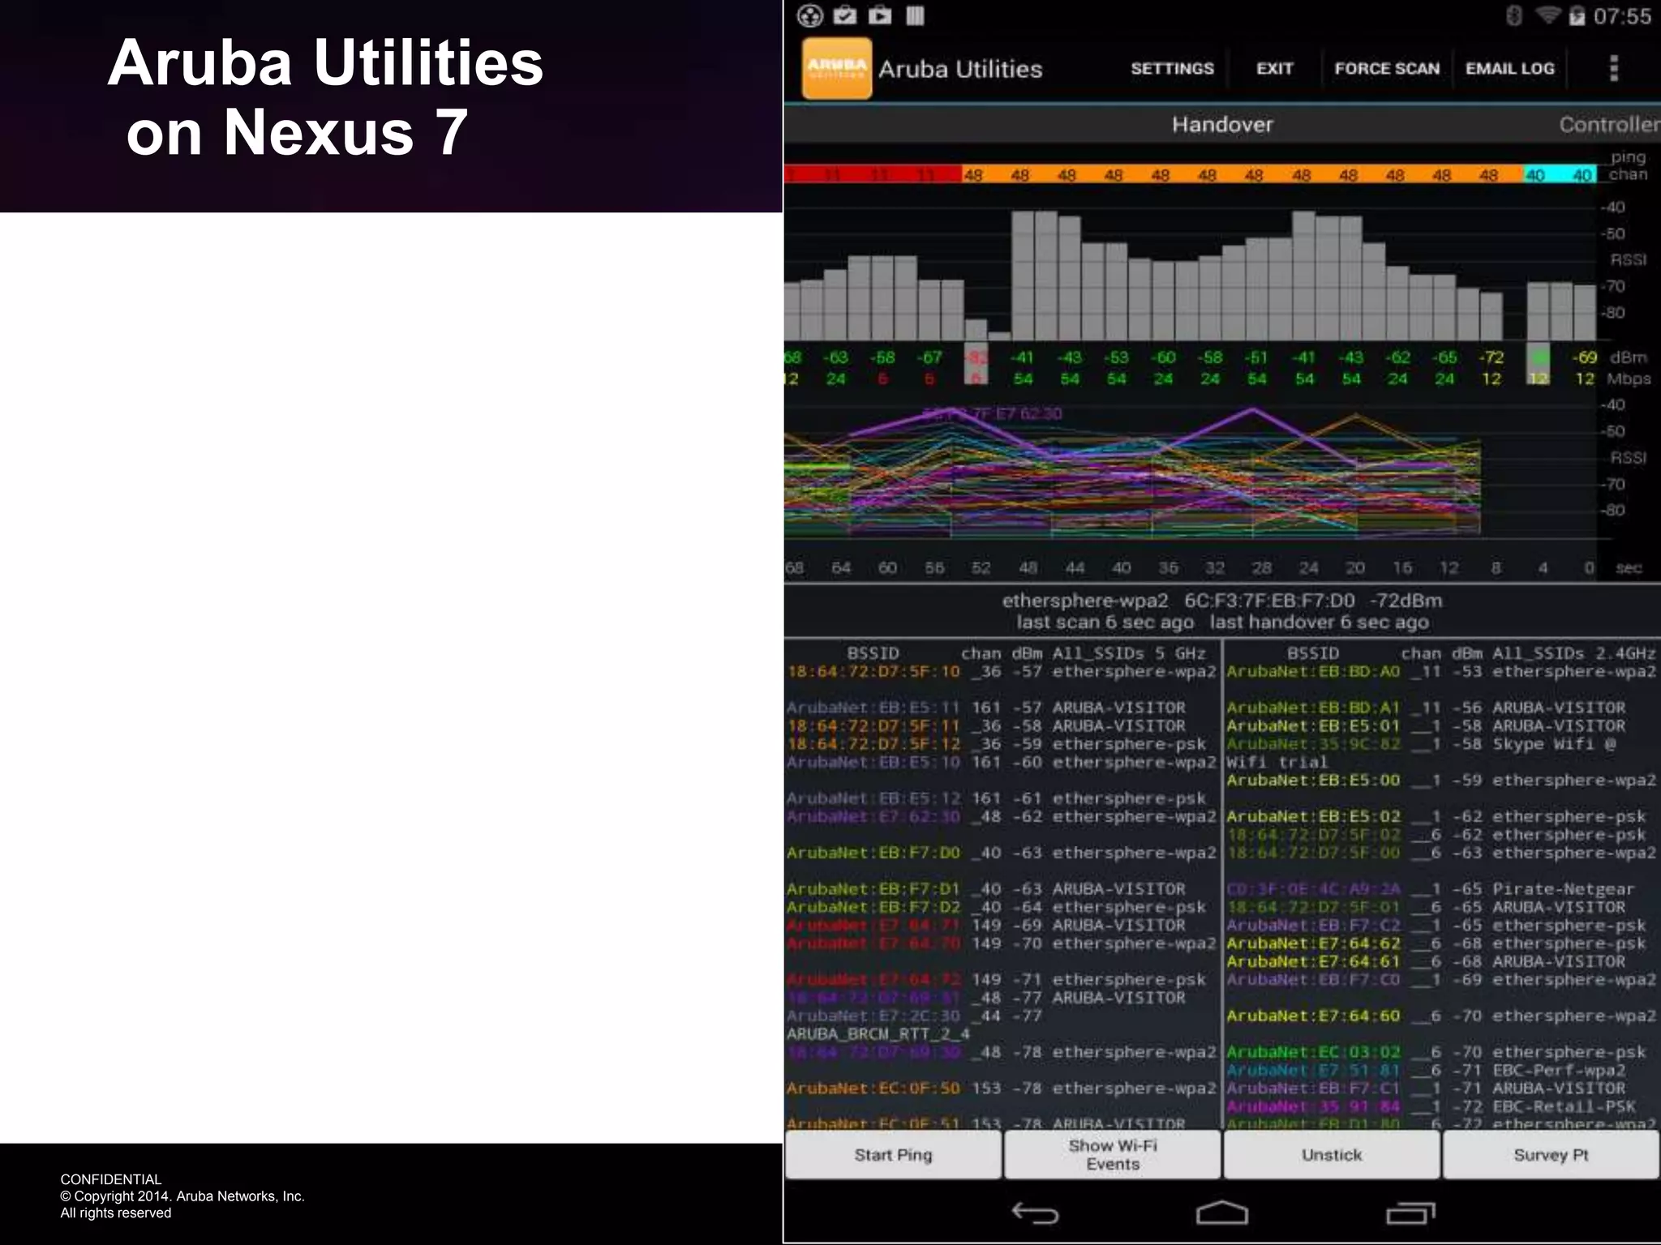Screen dimensions: 1661x1245
Task: Tap the Show Wi-Fi Events button
Action: pos(1112,1154)
